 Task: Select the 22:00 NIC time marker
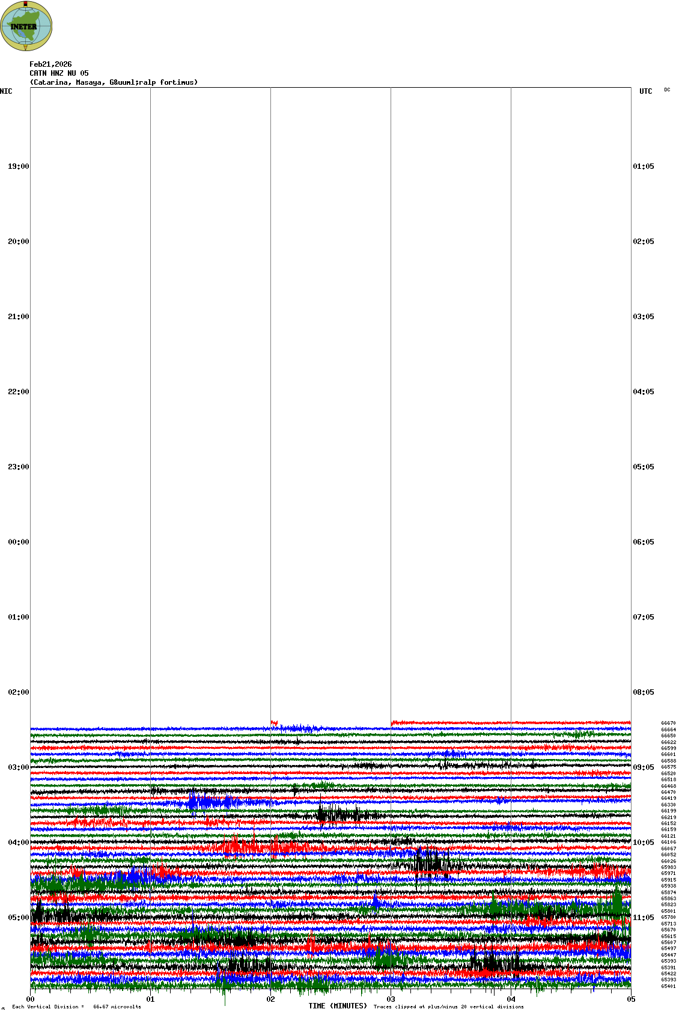click(18, 392)
